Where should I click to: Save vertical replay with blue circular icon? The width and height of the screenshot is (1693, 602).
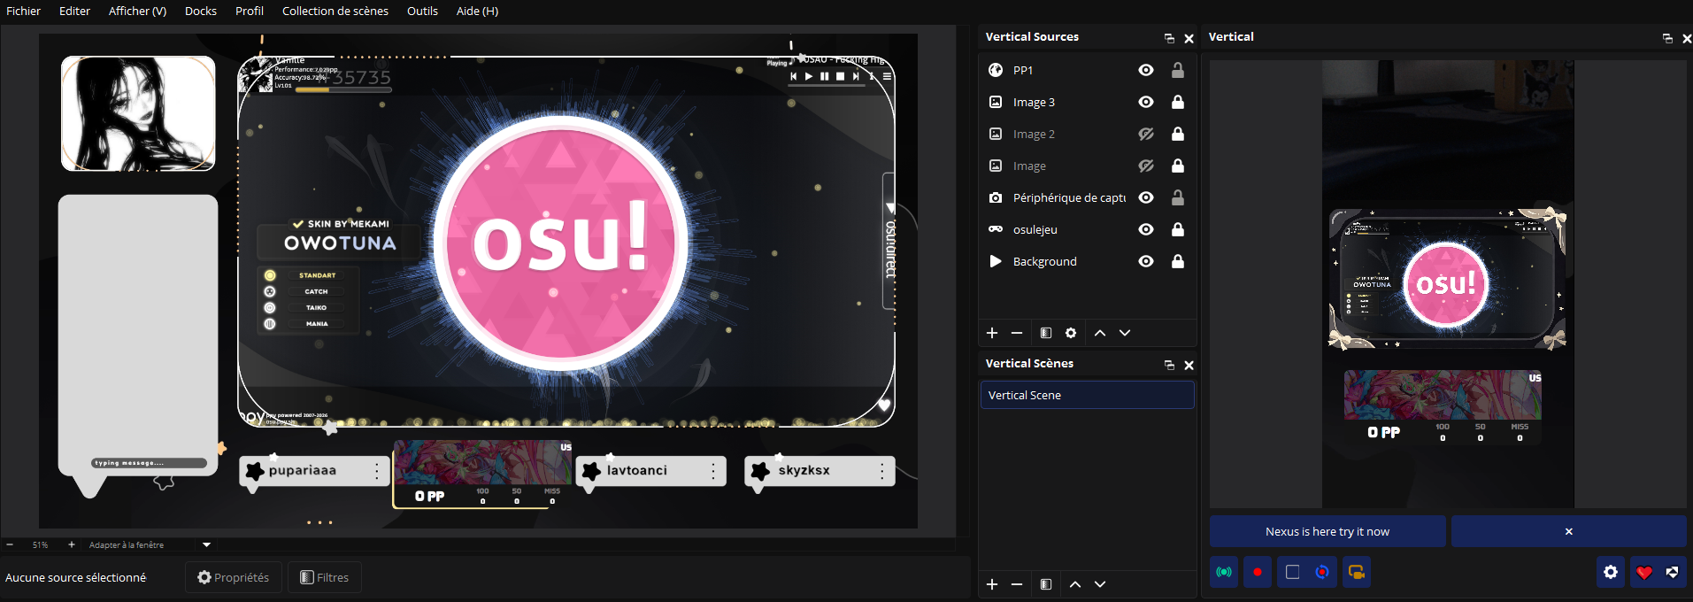click(x=1322, y=572)
